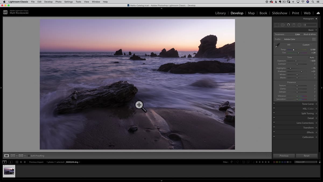This screenshot has height=182, width=323.
Task: Click the LrC identity plate logo
Action: click(x=5, y=12)
